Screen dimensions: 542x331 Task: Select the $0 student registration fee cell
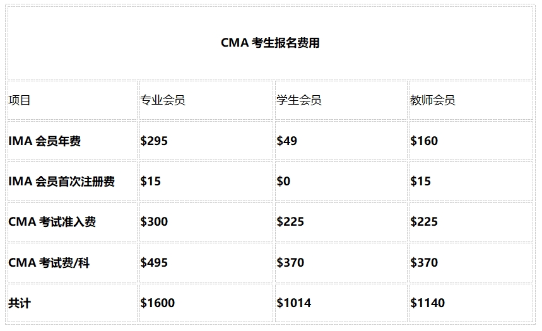[x=284, y=181]
